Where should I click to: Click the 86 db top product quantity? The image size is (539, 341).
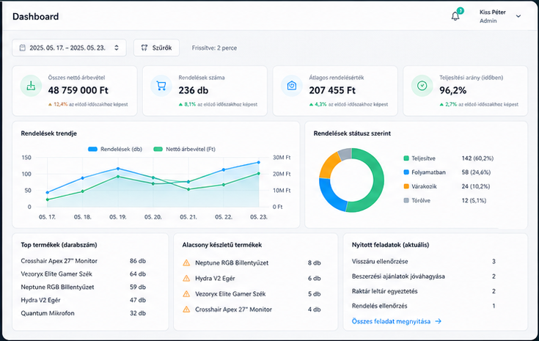[x=138, y=261]
